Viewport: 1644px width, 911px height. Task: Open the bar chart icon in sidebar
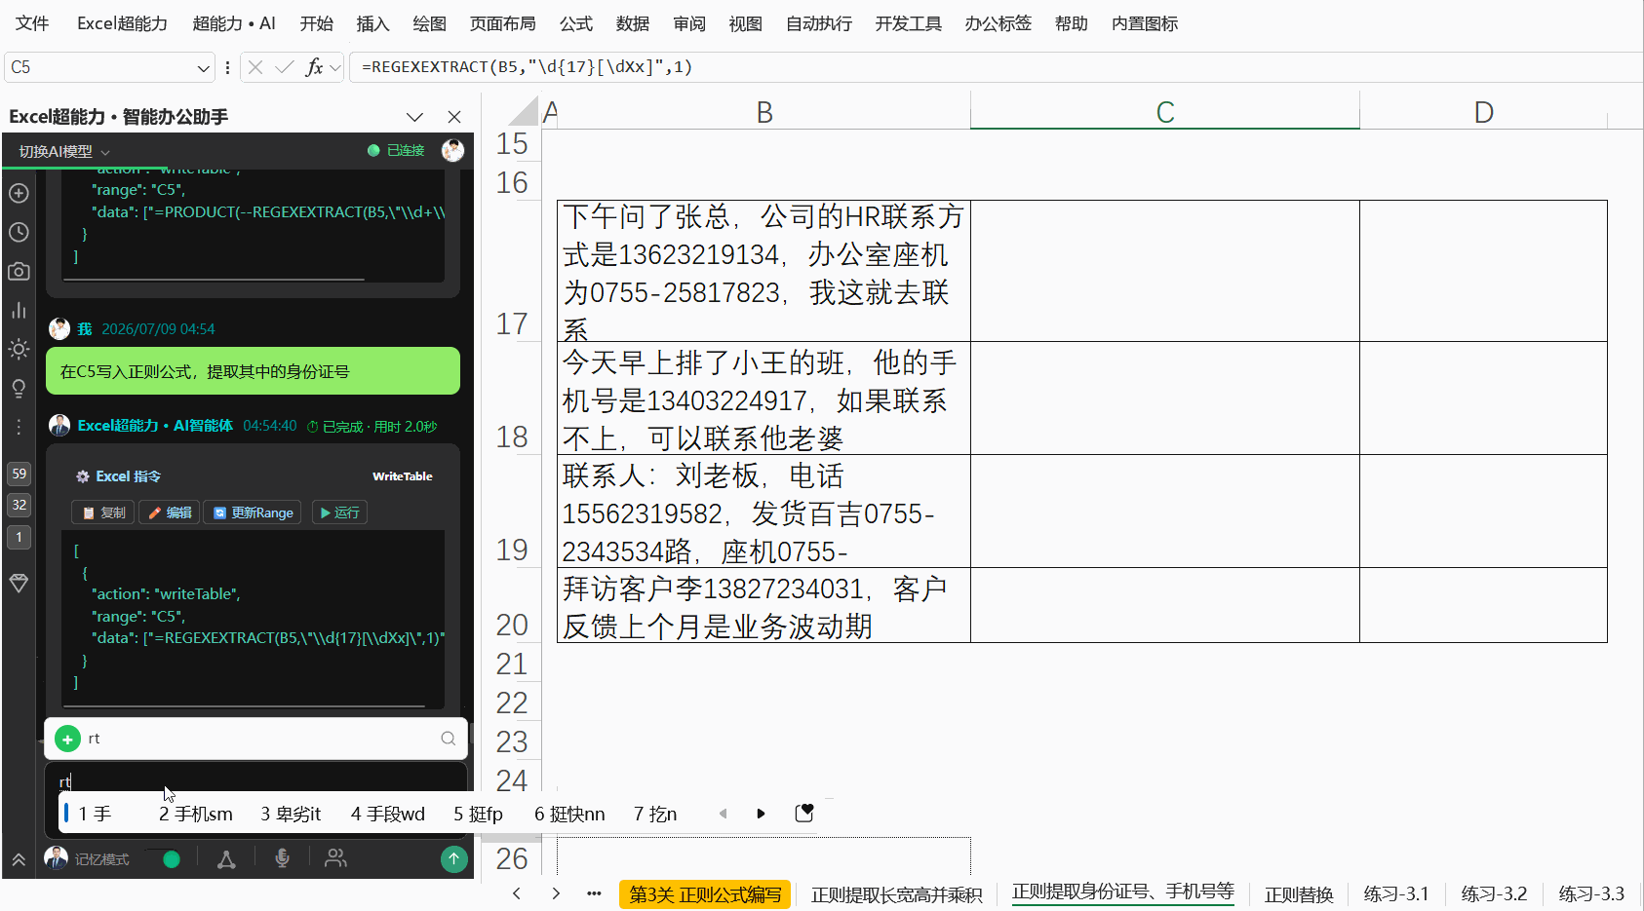[19, 310]
